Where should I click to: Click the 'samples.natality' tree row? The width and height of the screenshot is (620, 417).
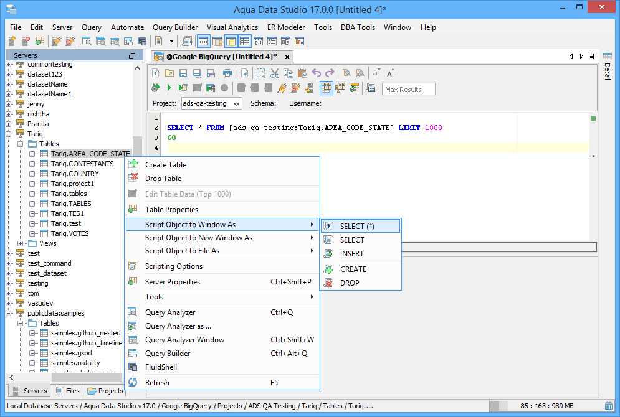tap(75, 363)
